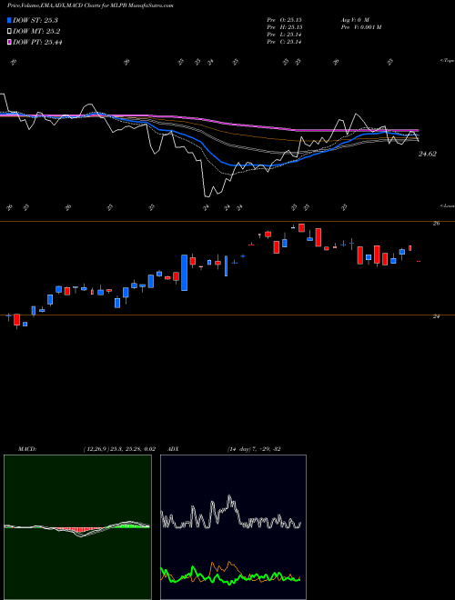Click the chart title mentioning MunafaSutra.com
455x600 pixels.
point(90,6)
